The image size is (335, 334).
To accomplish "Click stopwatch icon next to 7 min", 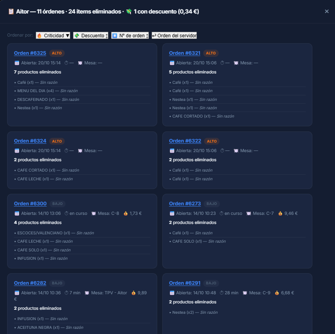I will tap(66, 293).
